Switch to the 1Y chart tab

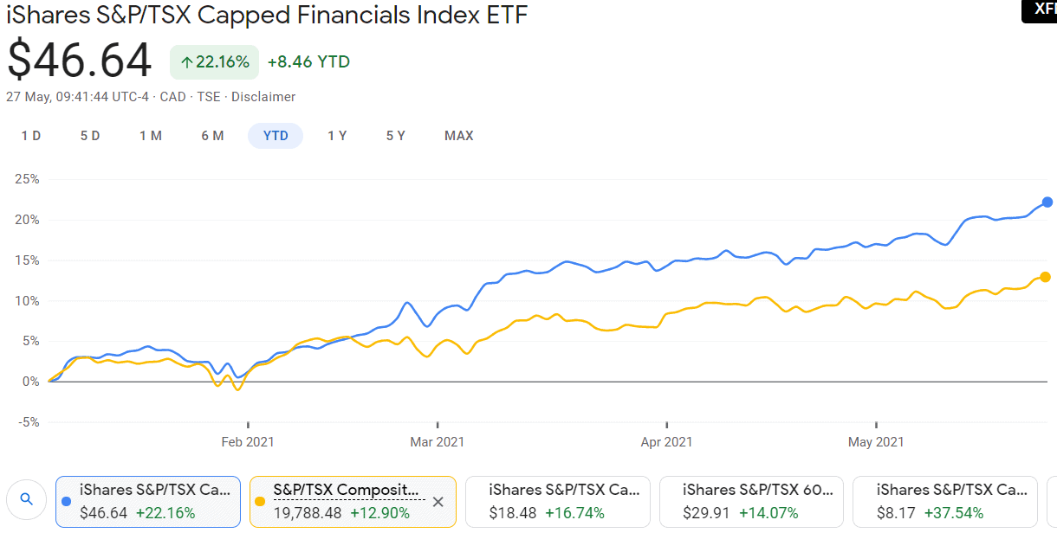click(337, 136)
